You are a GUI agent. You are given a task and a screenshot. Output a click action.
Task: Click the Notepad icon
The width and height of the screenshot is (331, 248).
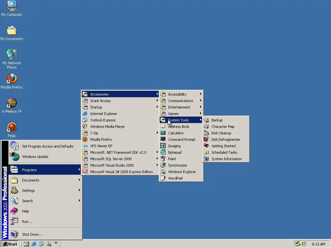point(163,152)
